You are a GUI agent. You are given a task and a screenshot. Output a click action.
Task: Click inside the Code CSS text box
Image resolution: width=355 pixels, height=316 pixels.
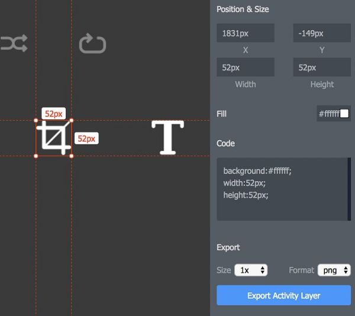point(282,189)
